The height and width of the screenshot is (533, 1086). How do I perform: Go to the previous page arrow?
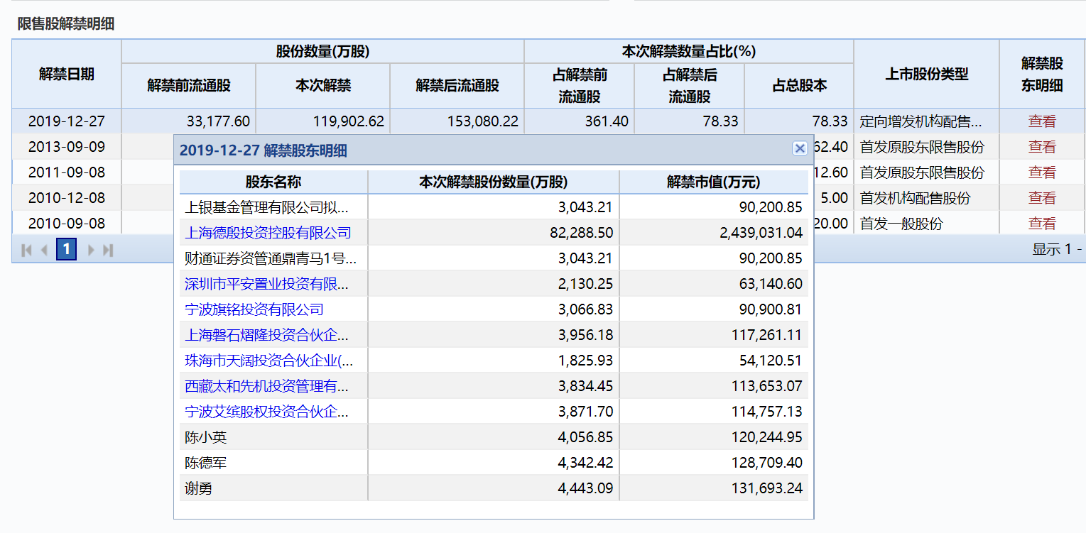click(x=45, y=250)
